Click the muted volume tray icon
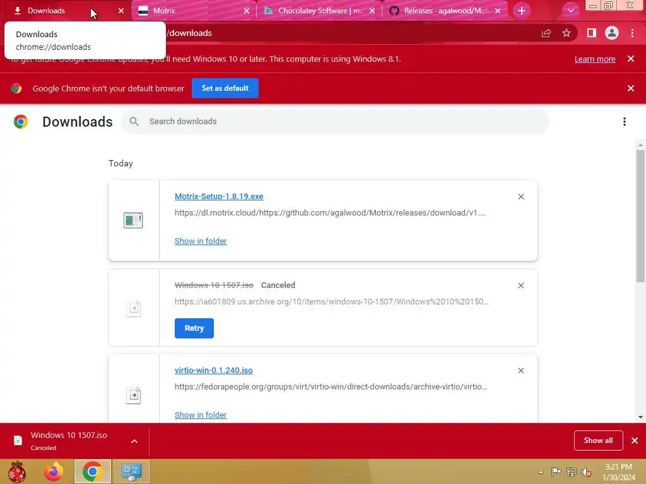Image resolution: width=646 pixels, height=484 pixels. click(587, 472)
